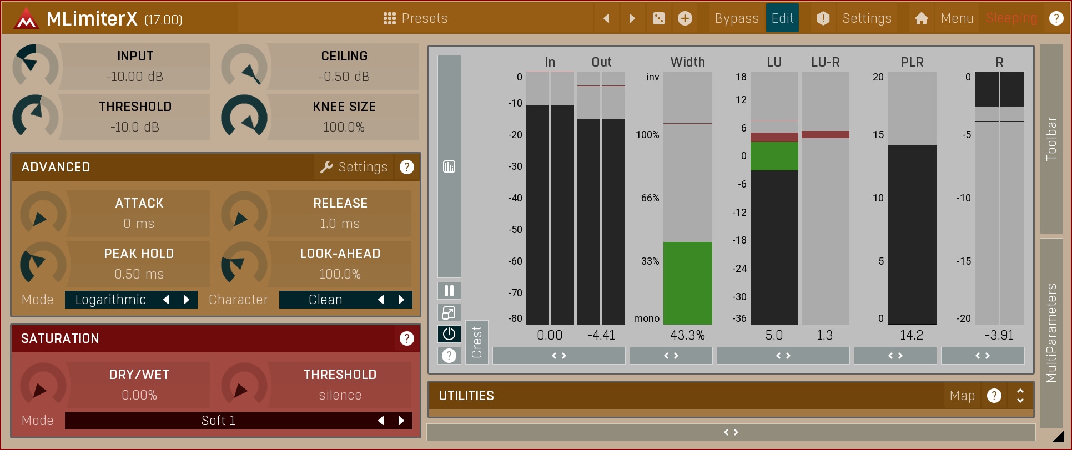
Task: Click the home icon in top bar
Action: (921, 18)
